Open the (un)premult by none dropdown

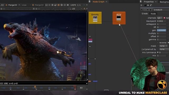[164, 49]
